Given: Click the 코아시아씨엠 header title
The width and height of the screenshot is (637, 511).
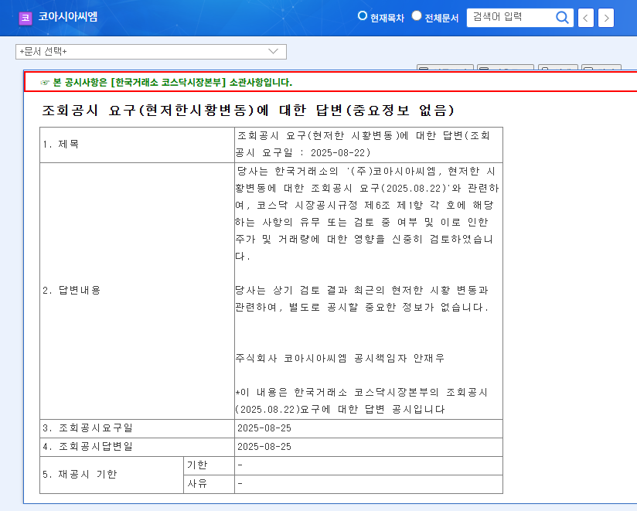Looking at the screenshot, I should click(x=68, y=17).
